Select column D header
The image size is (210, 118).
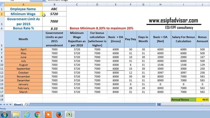(x=97, y=5)
